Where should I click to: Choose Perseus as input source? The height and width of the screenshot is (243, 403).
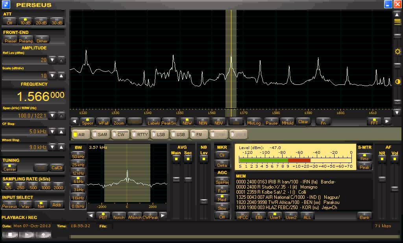(x=9, y=205)
